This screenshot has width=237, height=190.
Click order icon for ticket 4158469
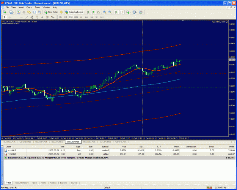pyautogui.click(x=5, y=154)
